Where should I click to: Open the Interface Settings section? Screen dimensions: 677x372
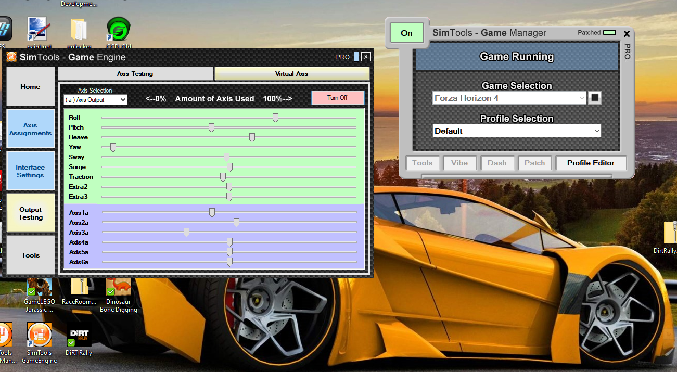tap(30, 171)
